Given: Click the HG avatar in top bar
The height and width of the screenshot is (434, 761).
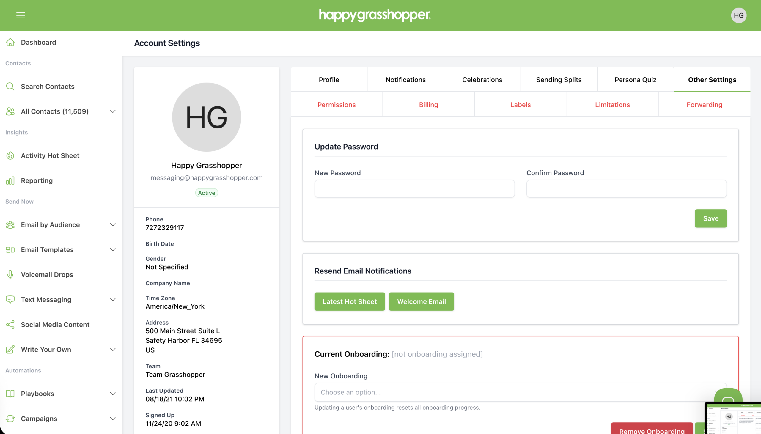Looking at the screenshot, I should (x=738, y=15).
